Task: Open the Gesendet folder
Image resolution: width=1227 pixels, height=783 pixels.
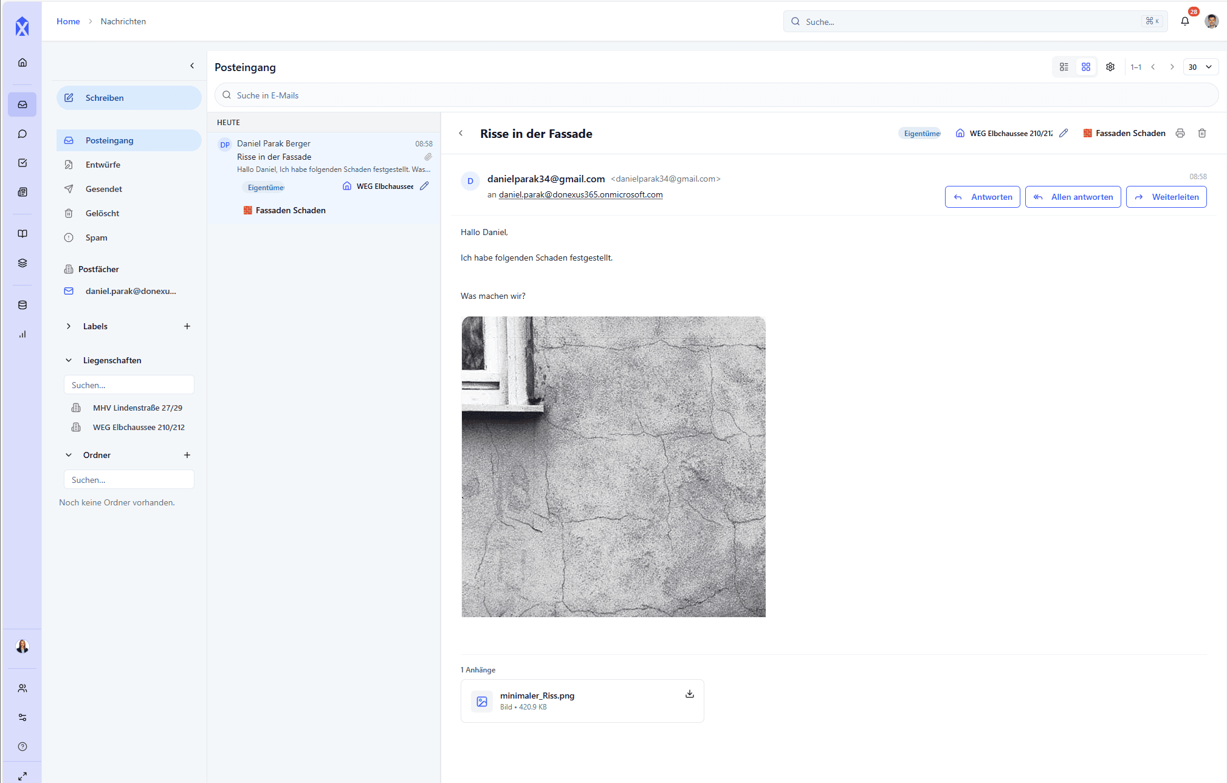Action: [103, 189]
